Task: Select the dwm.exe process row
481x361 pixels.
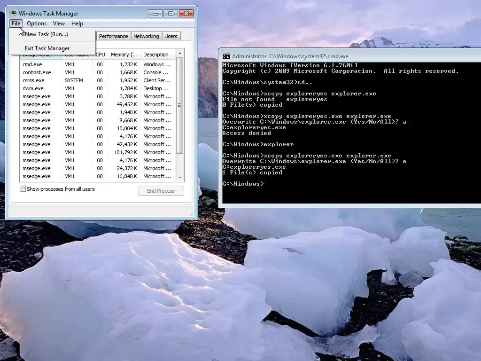Action: (98, 88)
